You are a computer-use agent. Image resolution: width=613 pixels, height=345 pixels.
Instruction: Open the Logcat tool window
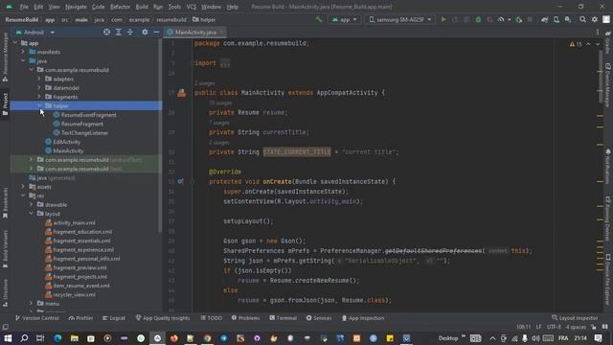click(114, 318)
